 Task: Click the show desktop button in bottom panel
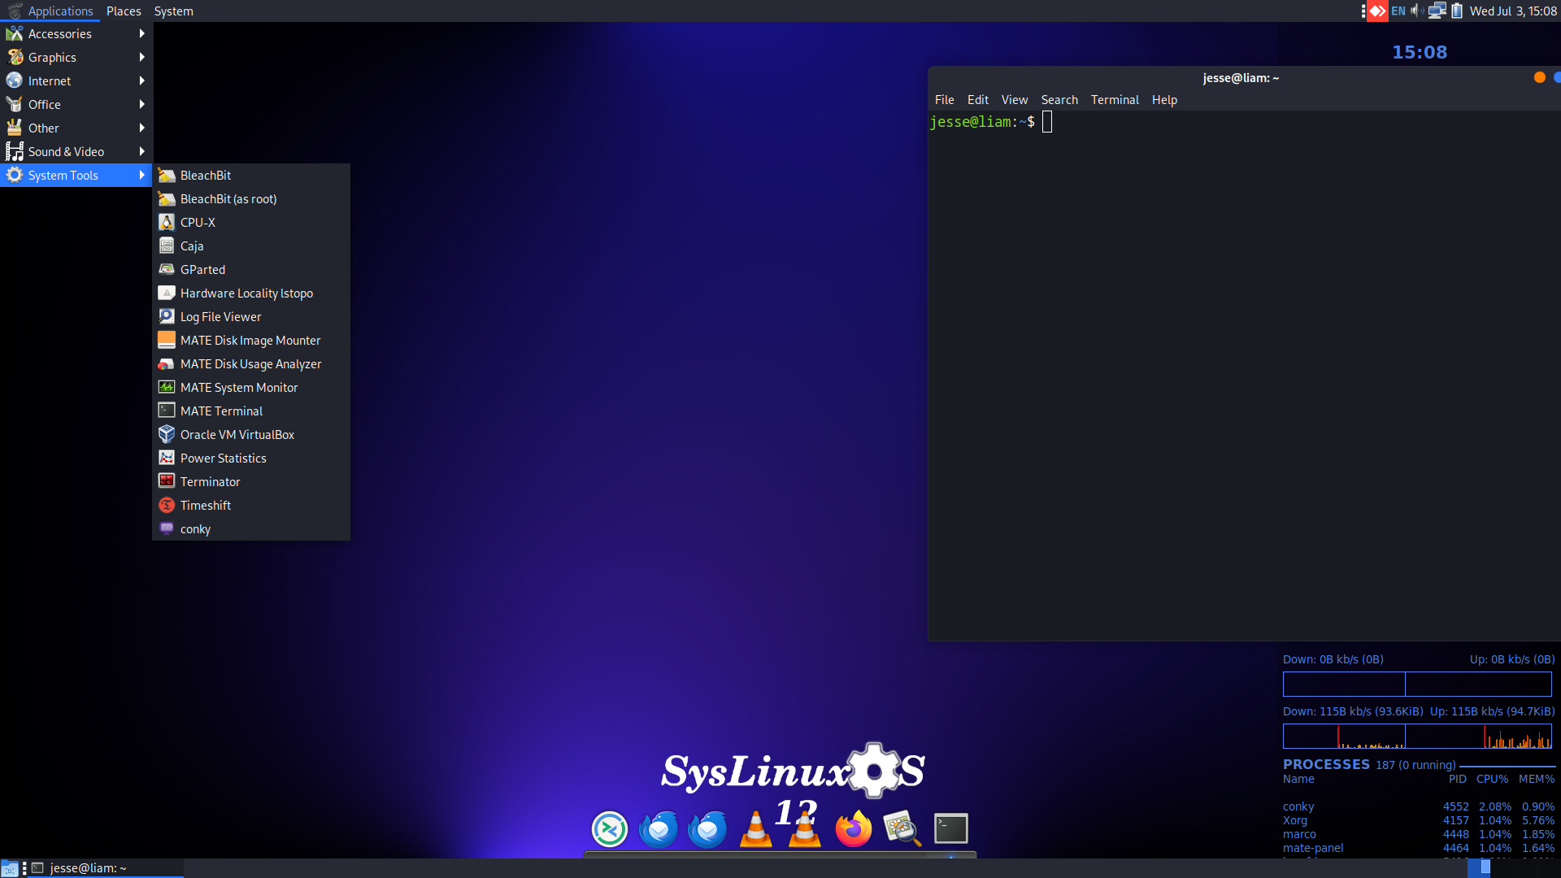click(10, 868)
